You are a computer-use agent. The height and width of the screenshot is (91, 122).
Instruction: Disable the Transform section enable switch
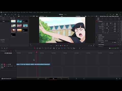pyautogui.click(x=97, y=21)
